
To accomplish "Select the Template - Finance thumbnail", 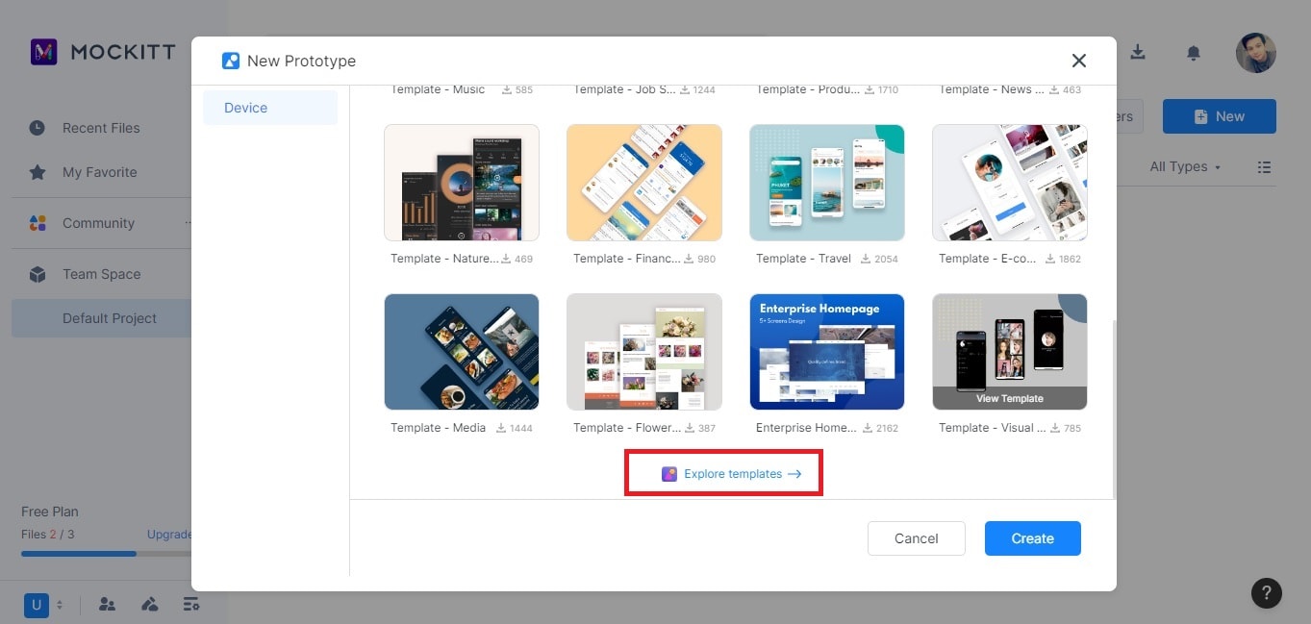I will click(644, 183).
